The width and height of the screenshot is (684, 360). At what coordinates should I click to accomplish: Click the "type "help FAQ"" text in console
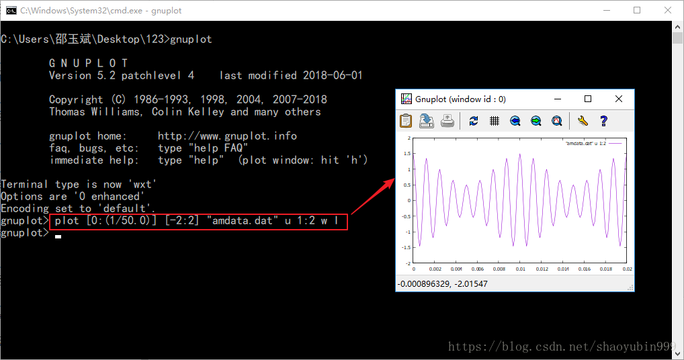203,148
